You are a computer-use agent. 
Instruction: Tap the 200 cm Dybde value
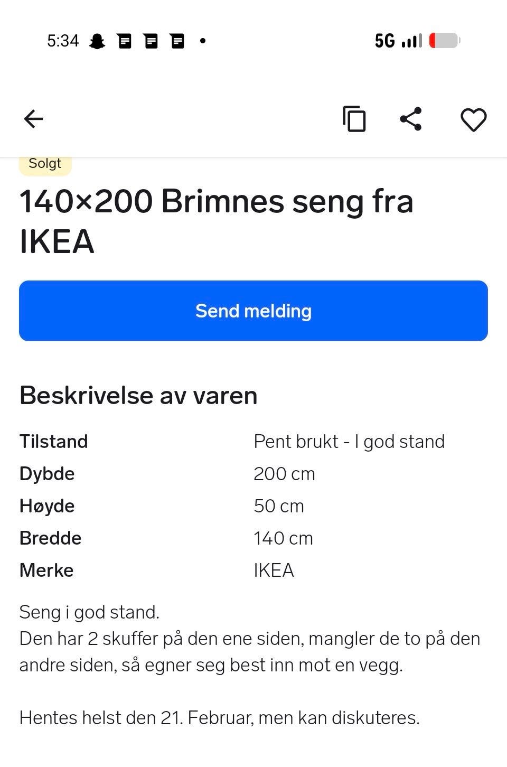(284, 474)
